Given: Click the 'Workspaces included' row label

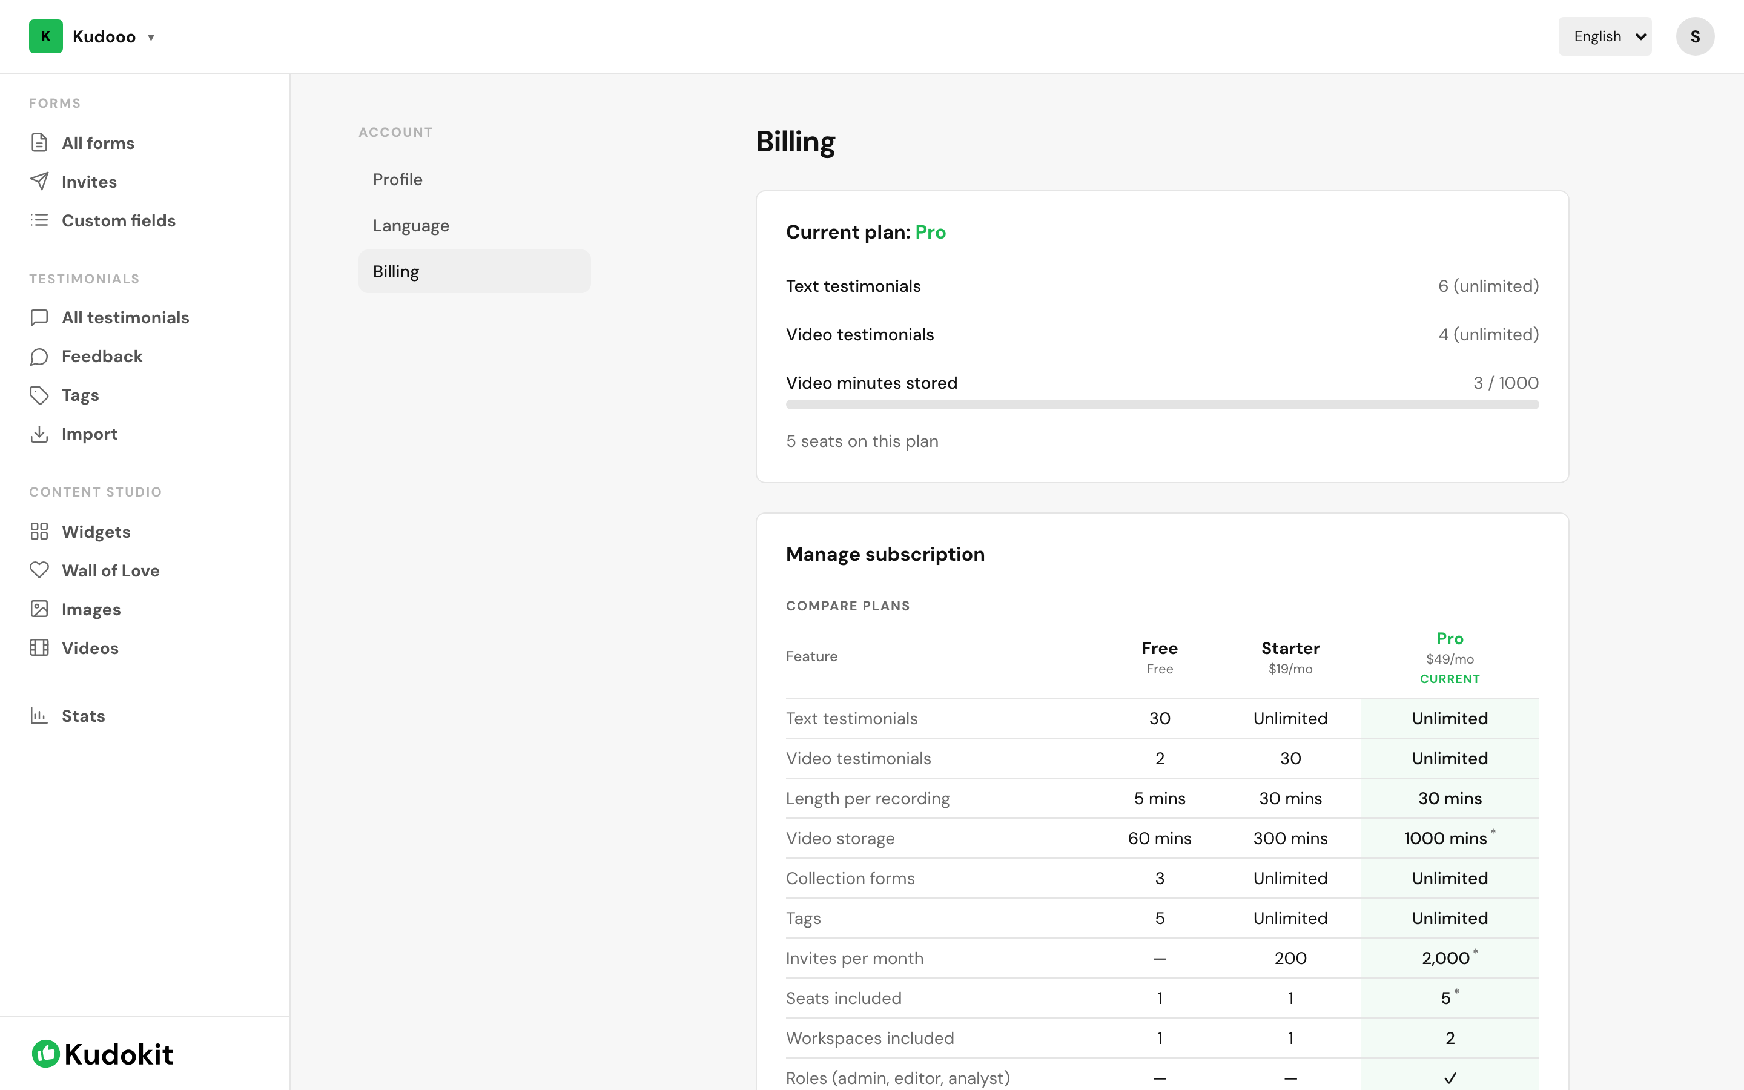Looking at the screenshot, I should tap(870, 1038).
